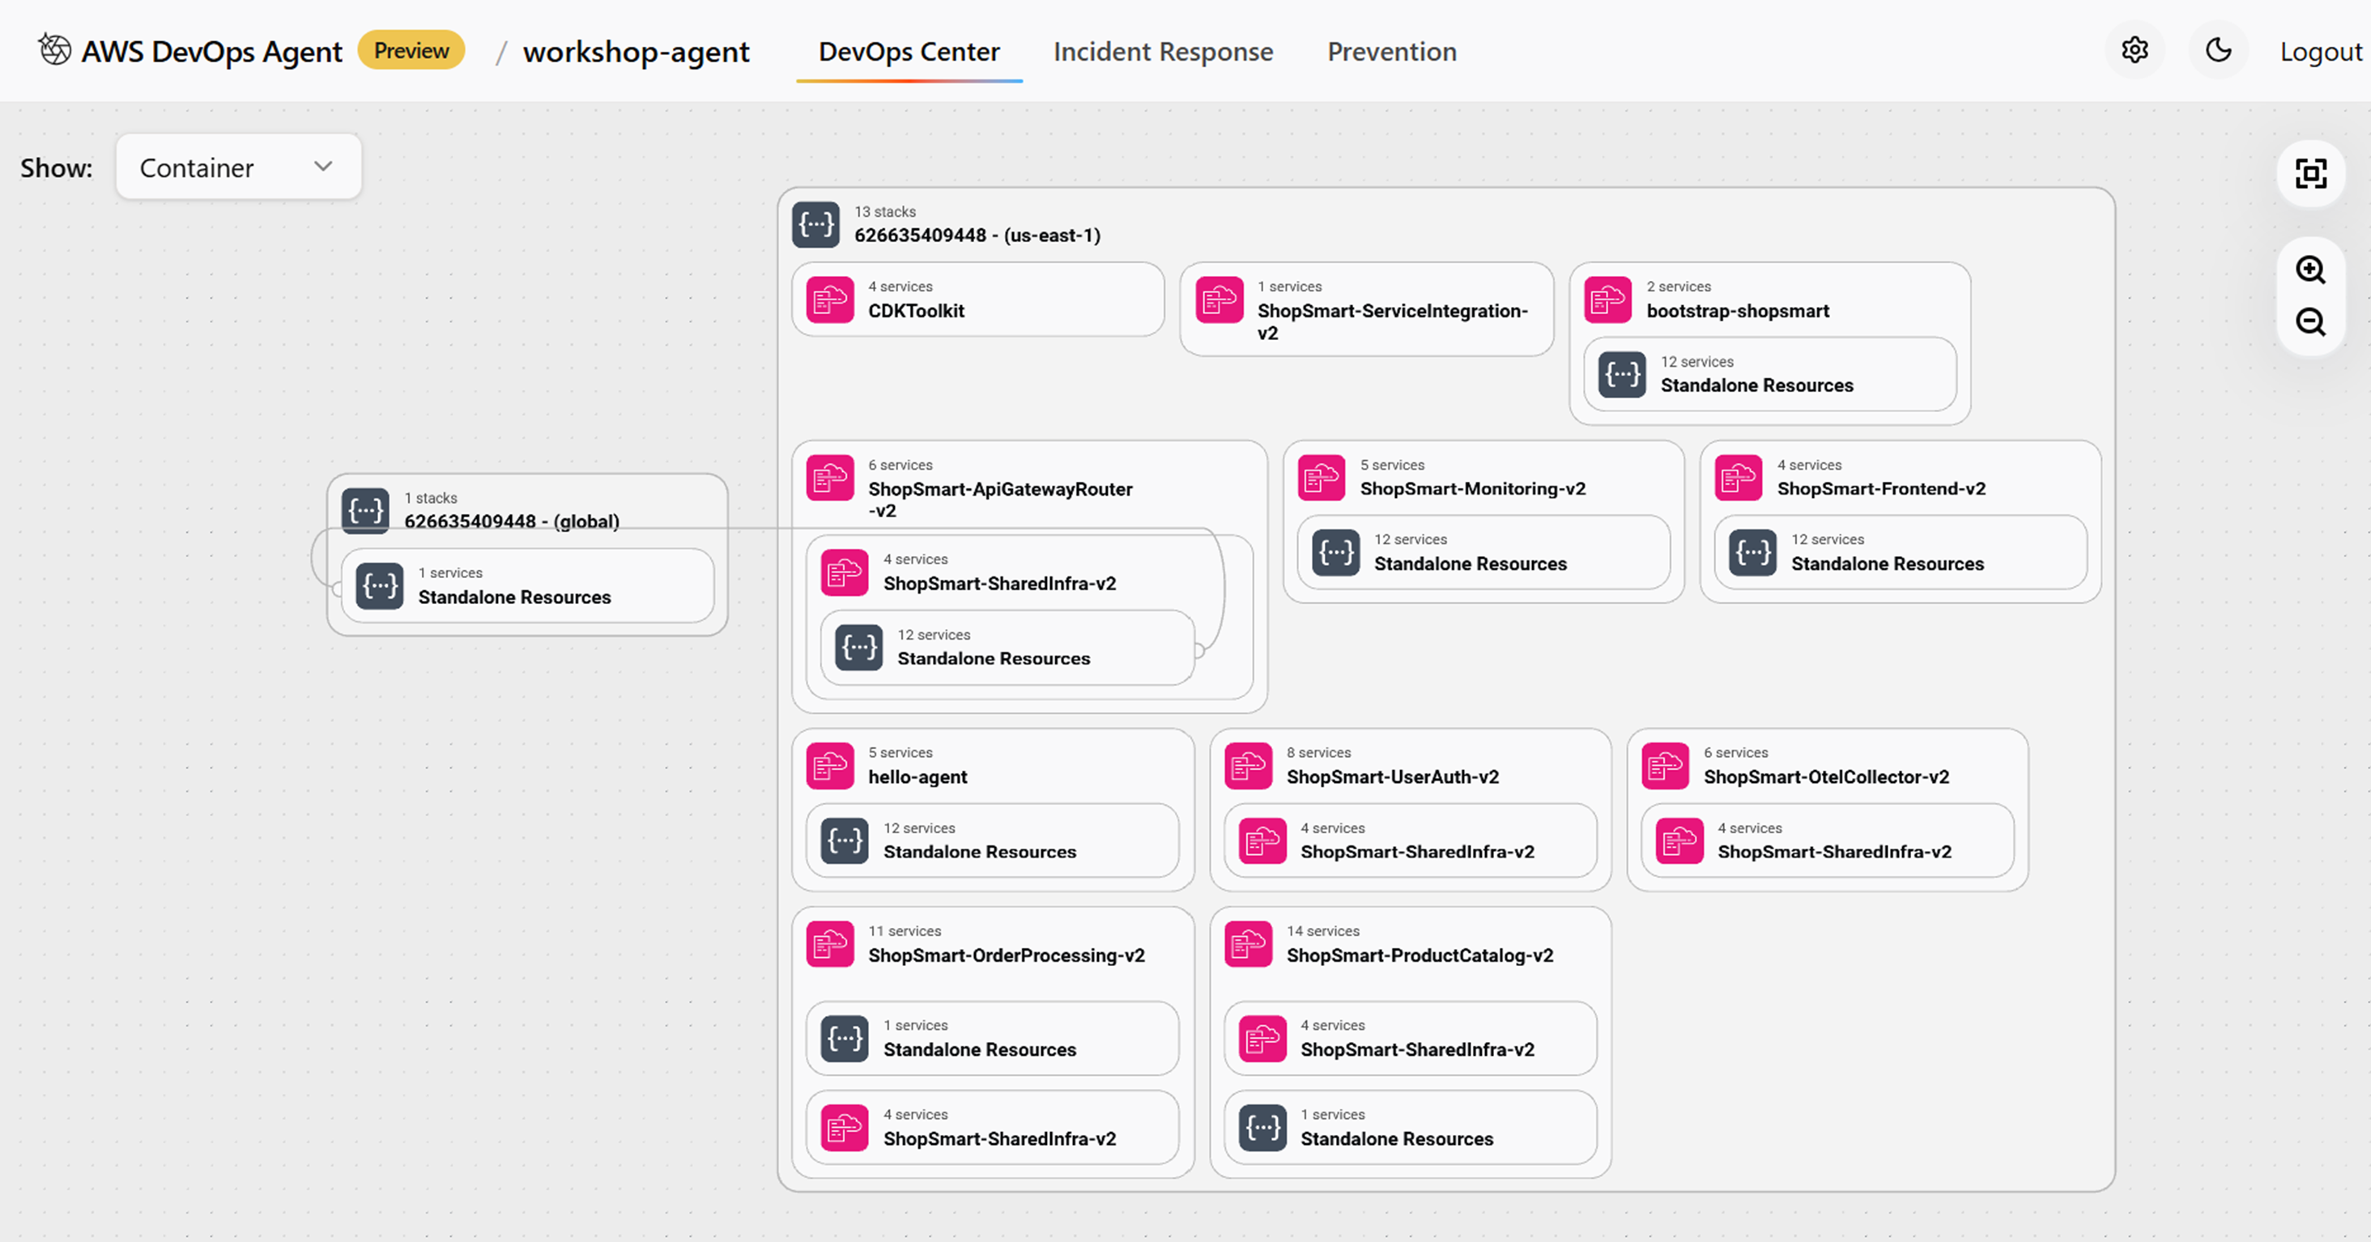Open settings via the gear icon
The image size is (2371, 1242).
pyautogui.click(x=2135, y=50)
